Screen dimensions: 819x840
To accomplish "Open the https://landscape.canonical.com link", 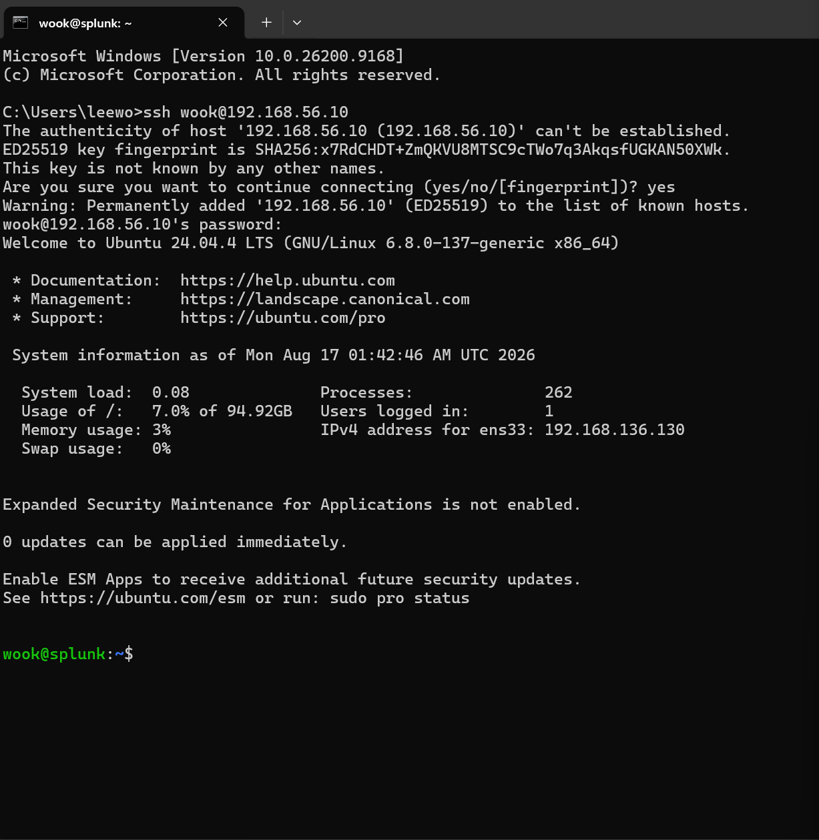I will [x=325, y=300].
